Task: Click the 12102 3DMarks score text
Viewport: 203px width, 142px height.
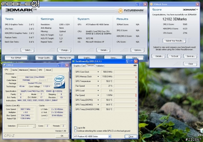Action: pos(174,19)
